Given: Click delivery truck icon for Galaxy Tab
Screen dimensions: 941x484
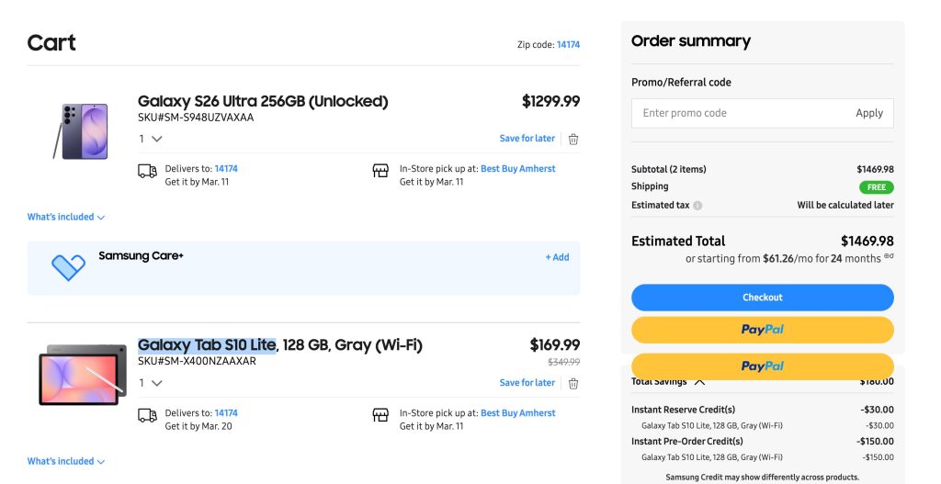Looking at the screenshot, I should pos(147,415).
